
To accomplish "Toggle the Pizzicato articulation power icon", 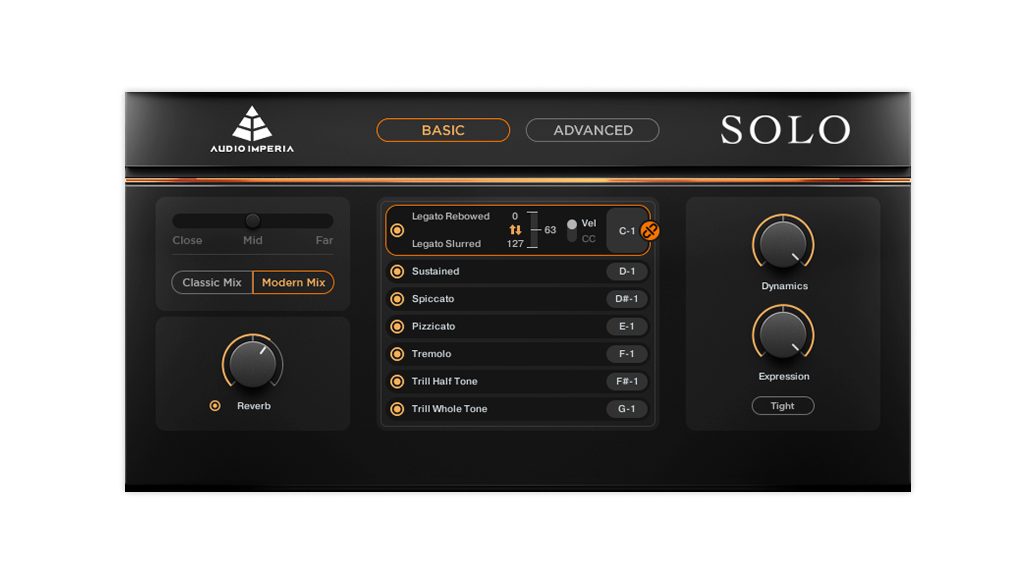I will click(x=397, y=327).
